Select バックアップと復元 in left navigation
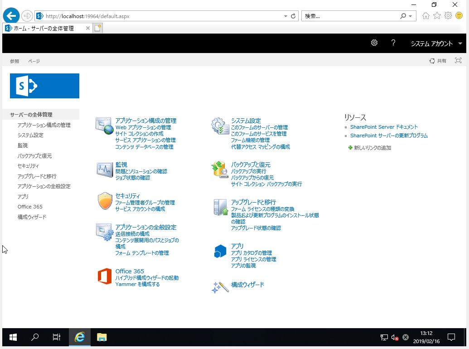 point(35,155)
